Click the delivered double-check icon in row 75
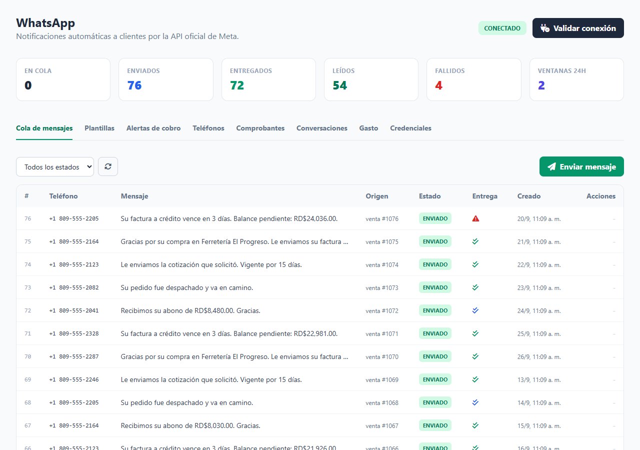The width and height of the screenshot is (640, 450). click(x=475, y=241)
